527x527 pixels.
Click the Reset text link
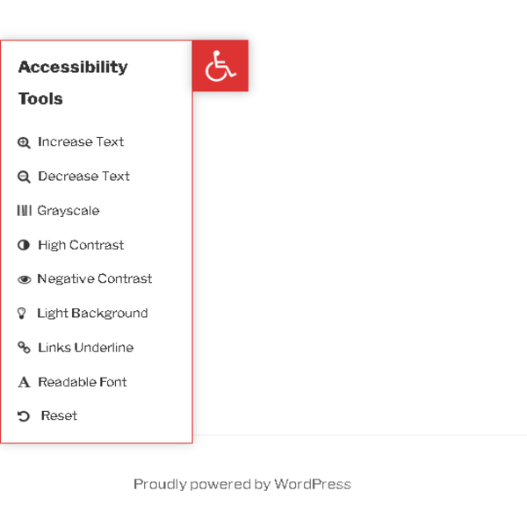[59, 415]
